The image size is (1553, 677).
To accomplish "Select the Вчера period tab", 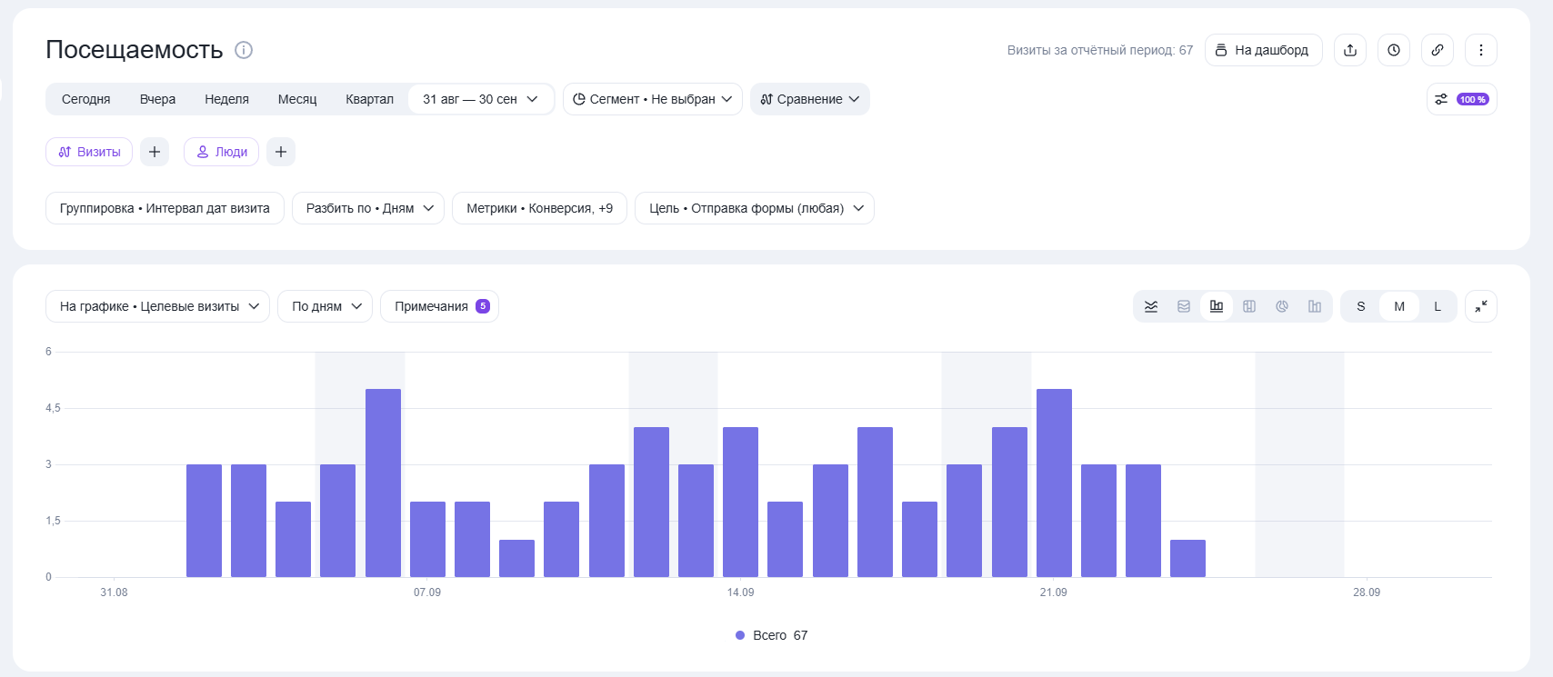I will coord(157,99).
